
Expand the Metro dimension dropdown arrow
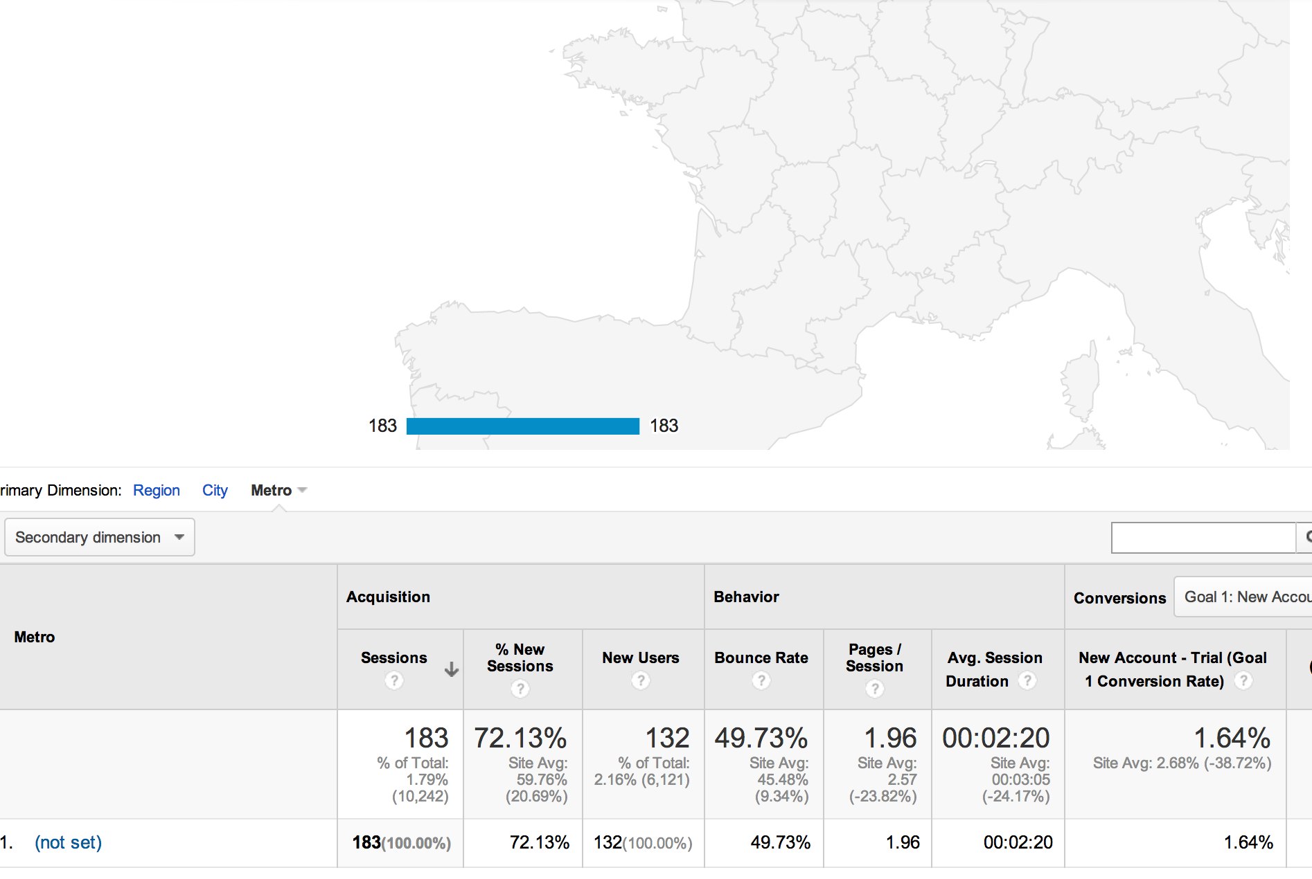[x=302, y=490]
